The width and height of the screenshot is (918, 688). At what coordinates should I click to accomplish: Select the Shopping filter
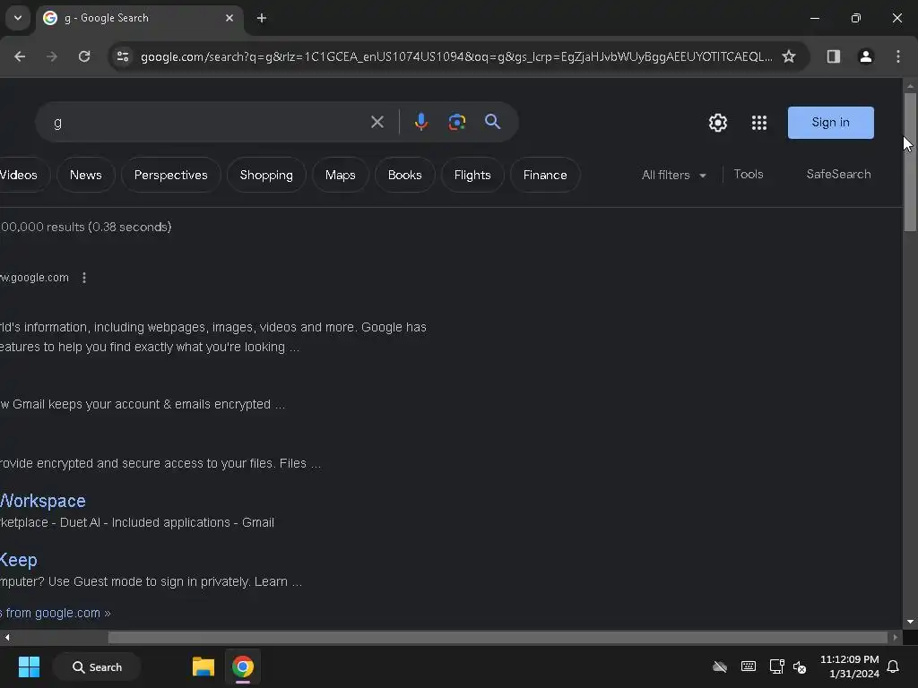click(266, 175)
